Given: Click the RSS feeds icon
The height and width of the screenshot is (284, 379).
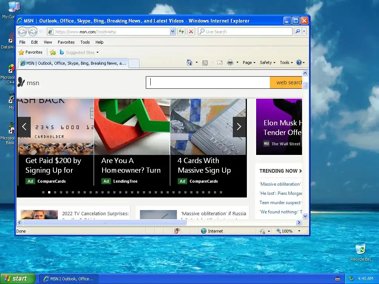Looking at the screenshot, I should [205, 63].
